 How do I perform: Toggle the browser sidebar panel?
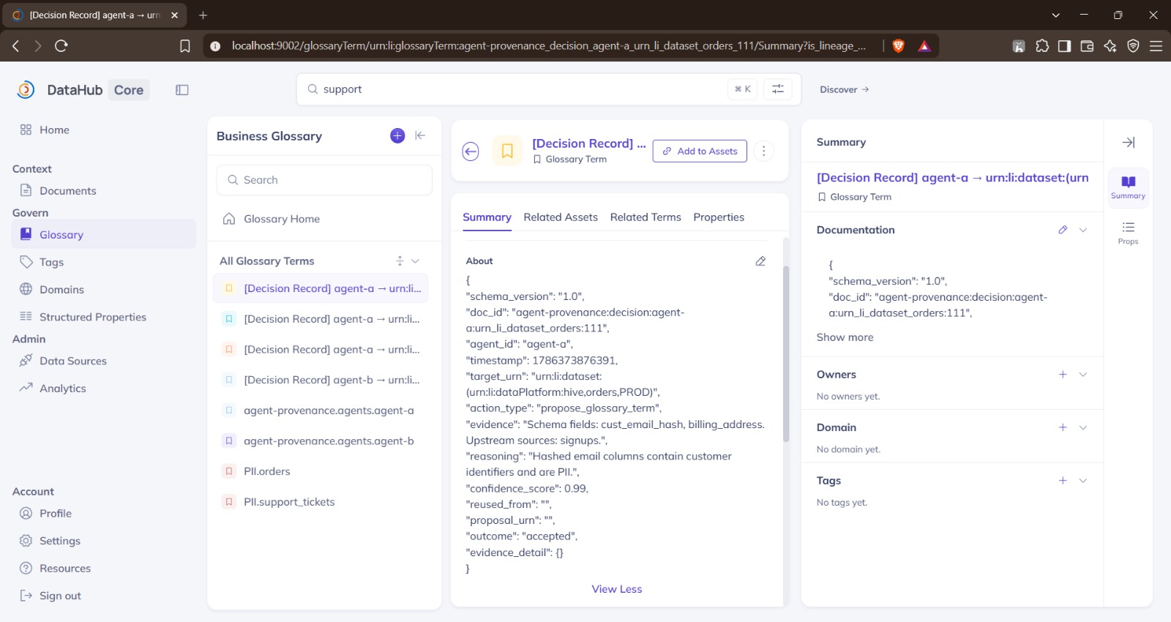(x=1064, y=46)
